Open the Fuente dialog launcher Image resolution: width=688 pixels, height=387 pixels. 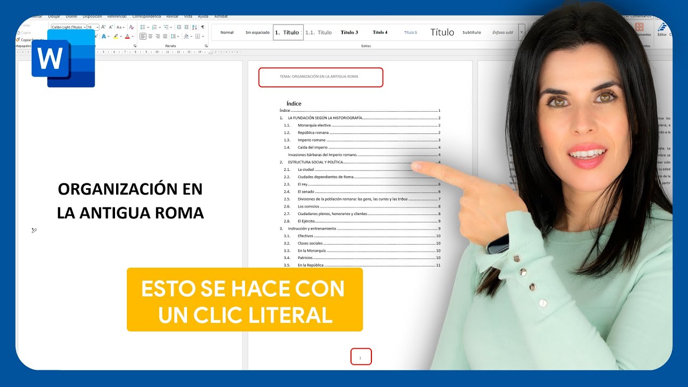pyautogui.click(x=135, y=46)
